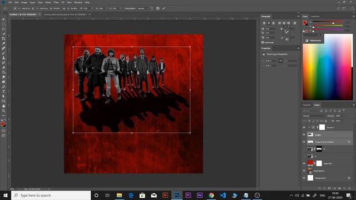
Task: Pick a color from the spectrum field
Action: tap(328, 67)
